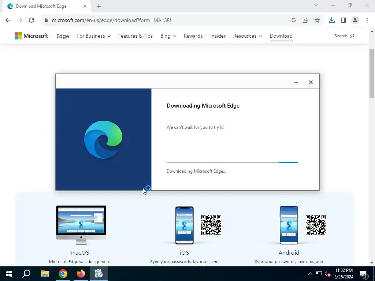This screenshot has width=375, height=281.
Task: Click the iOS QR code
Action: [x=211, y=225]
